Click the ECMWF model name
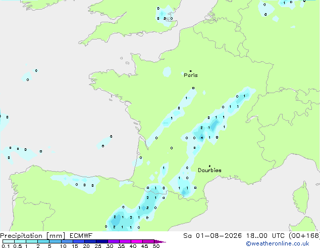 pos(81,236)
